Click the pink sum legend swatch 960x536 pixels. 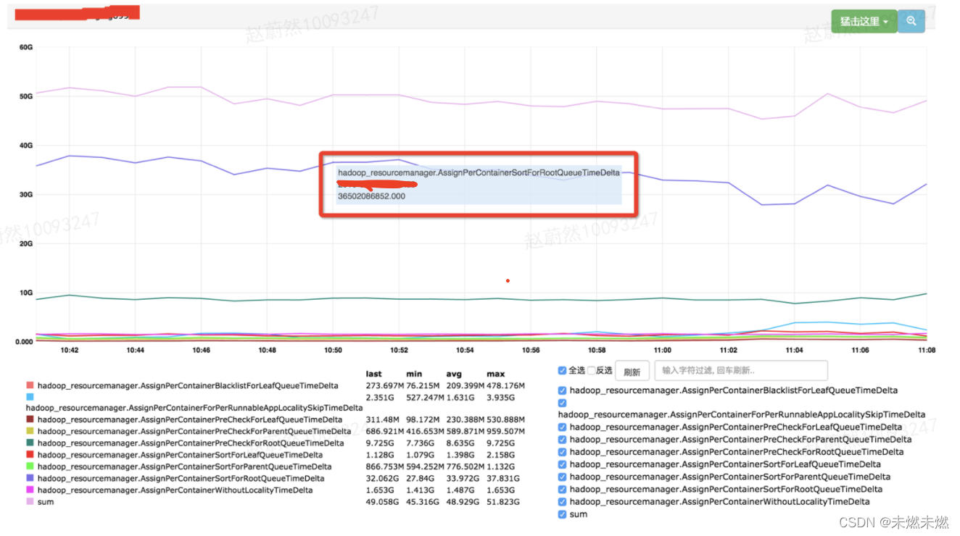point(30,502)
